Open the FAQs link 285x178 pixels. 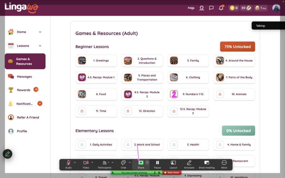point(191,8)
